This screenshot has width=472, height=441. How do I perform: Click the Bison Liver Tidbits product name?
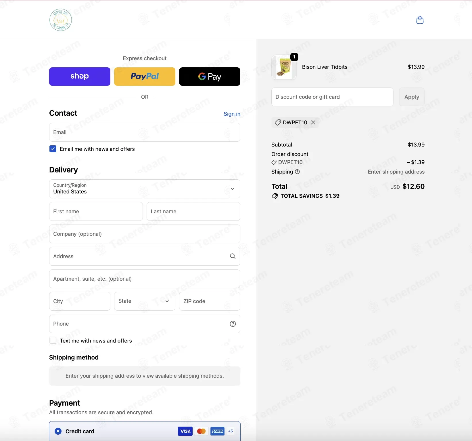[325, 67]
